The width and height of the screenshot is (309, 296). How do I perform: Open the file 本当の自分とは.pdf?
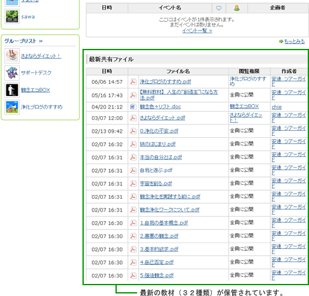click(x=161, y=157)
